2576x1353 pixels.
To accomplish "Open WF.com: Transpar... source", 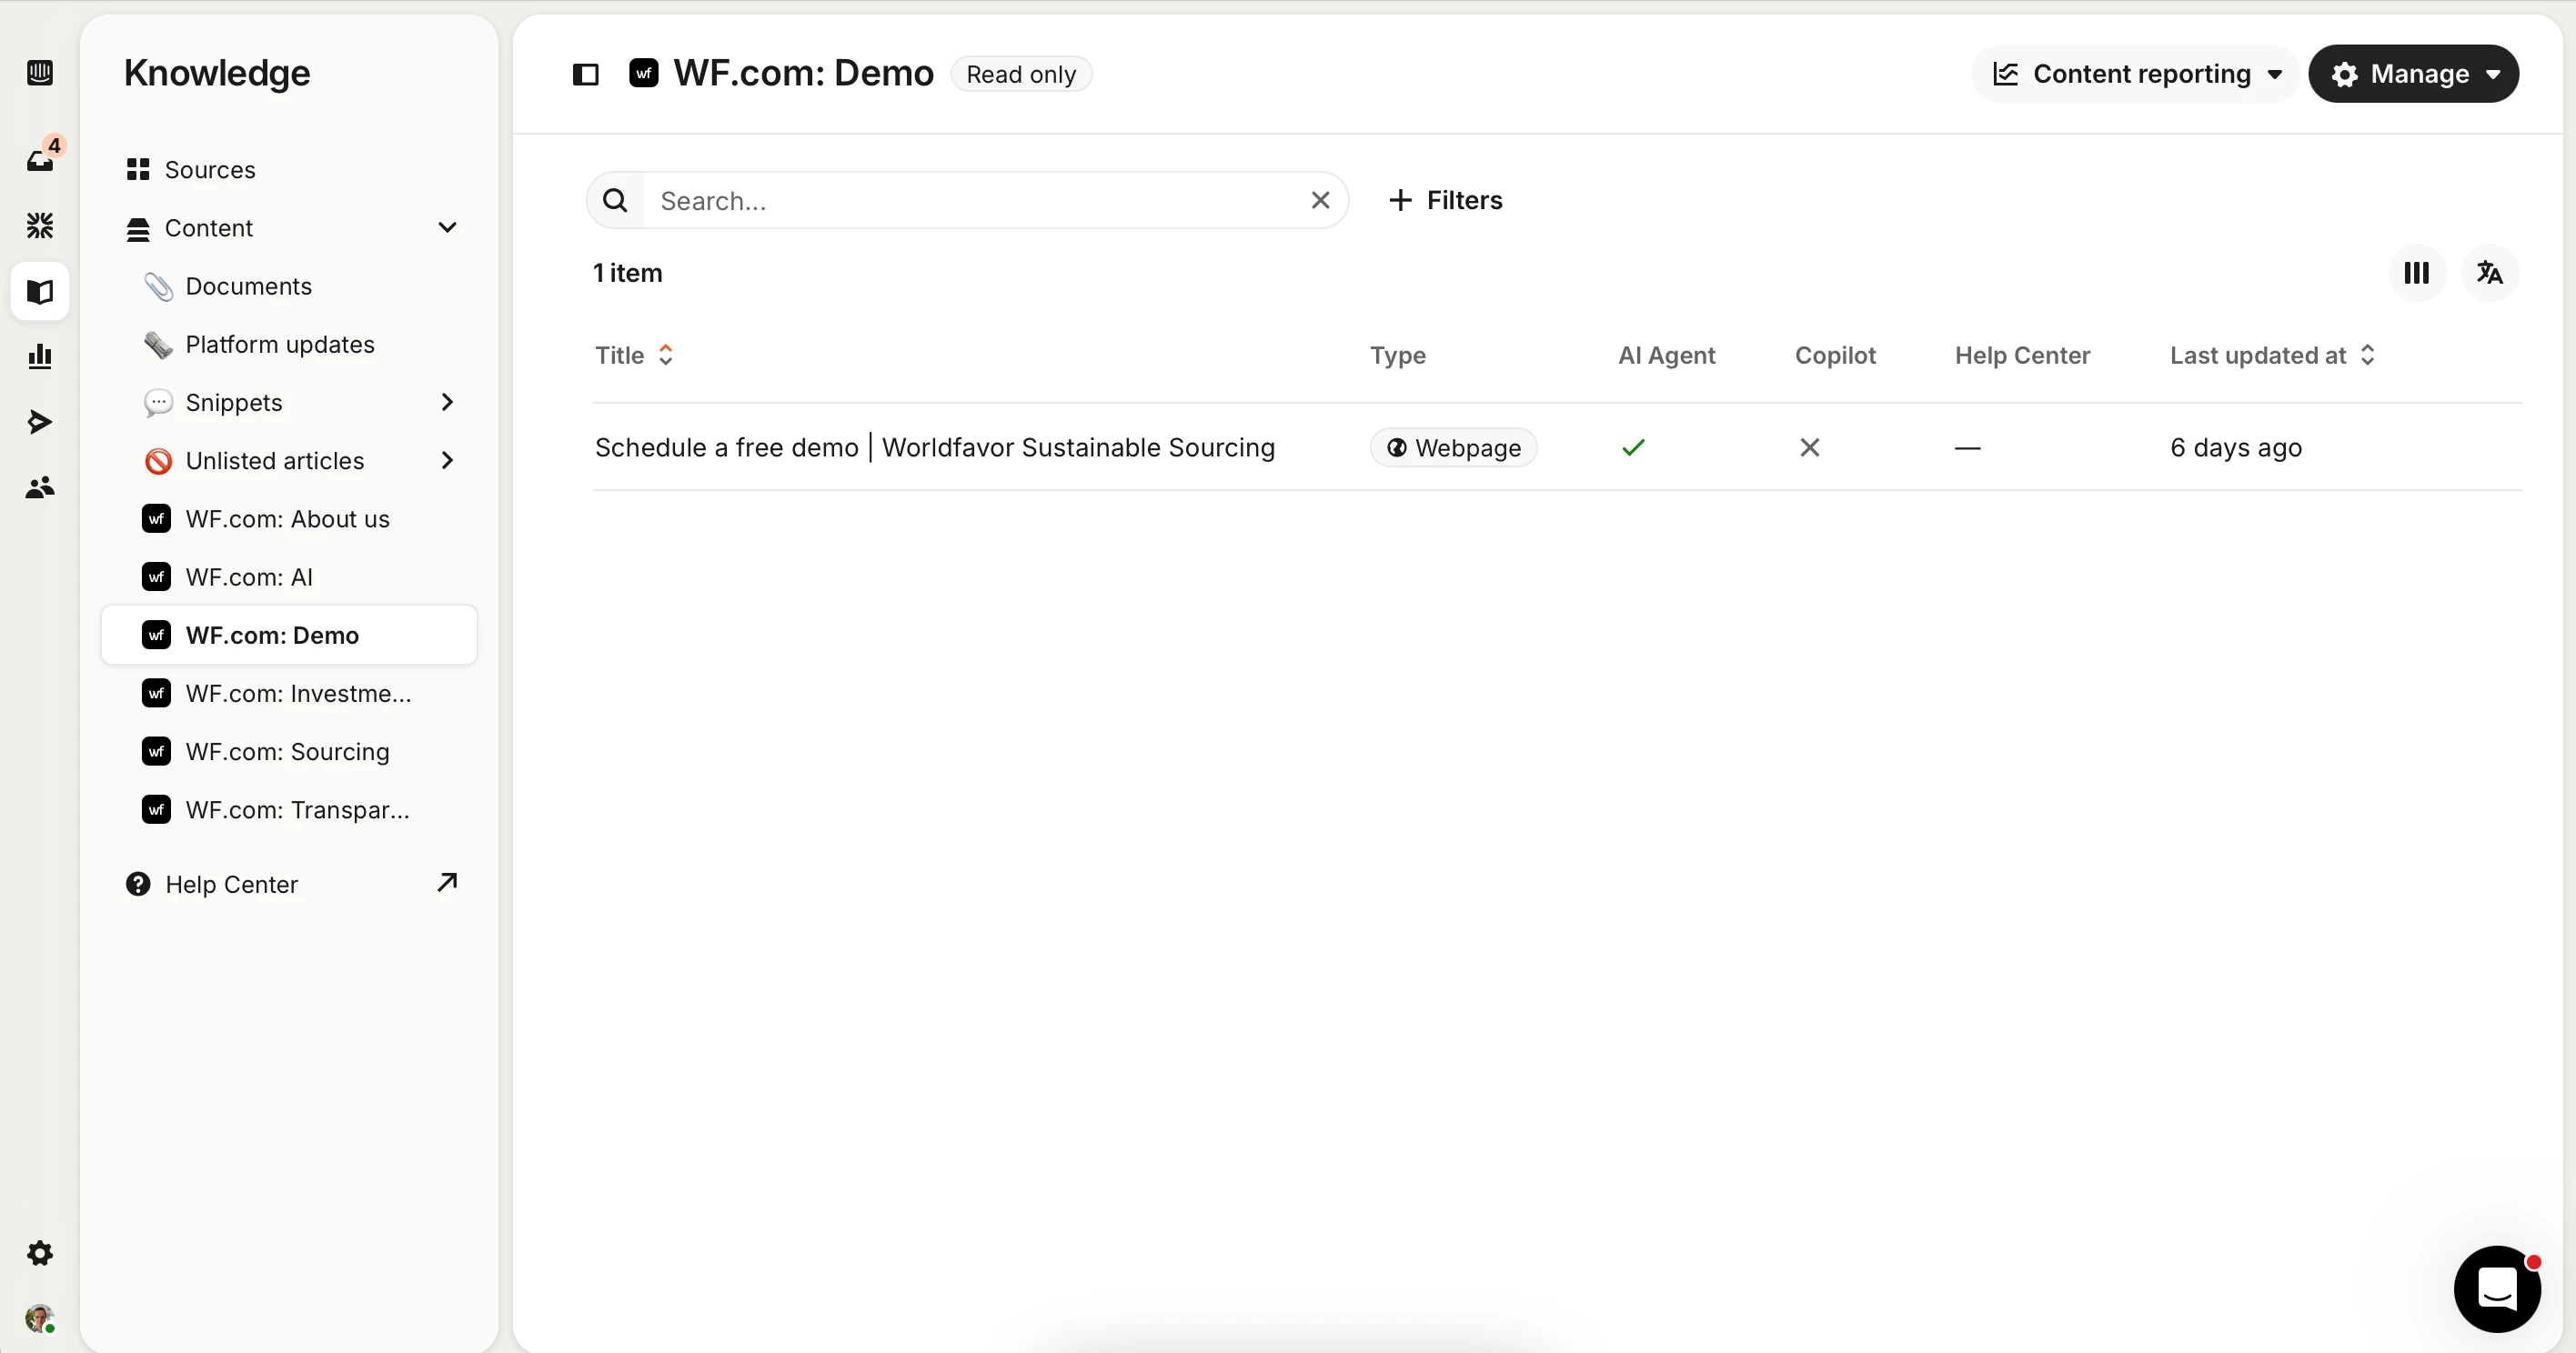I will tap(289, 809).
